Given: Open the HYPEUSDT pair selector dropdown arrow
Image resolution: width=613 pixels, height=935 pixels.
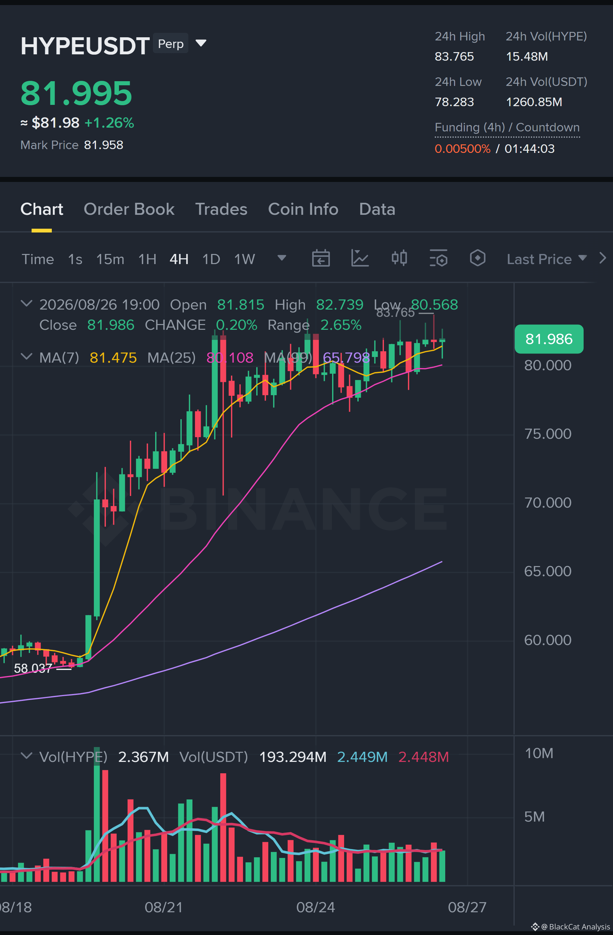Looking at the screenshot, I should 201,43.
